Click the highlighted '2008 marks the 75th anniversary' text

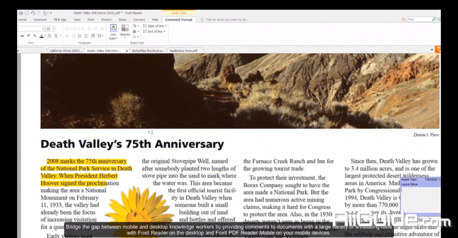coord(86,161)
